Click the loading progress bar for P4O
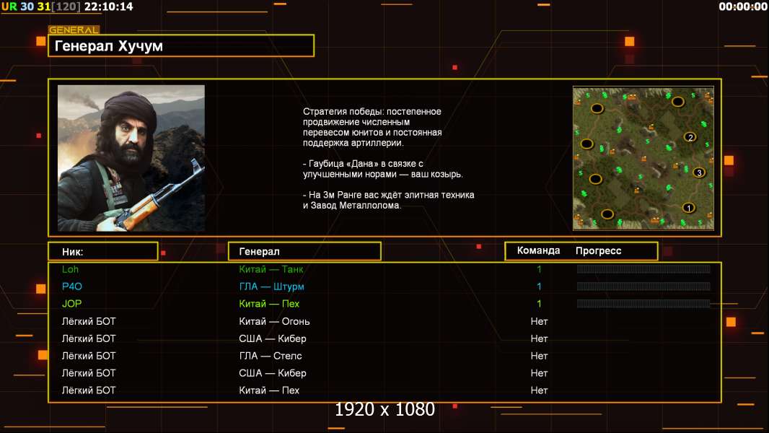Image resolution: width=769 pixels, height=433 pixels. click(x=643, y=287)
